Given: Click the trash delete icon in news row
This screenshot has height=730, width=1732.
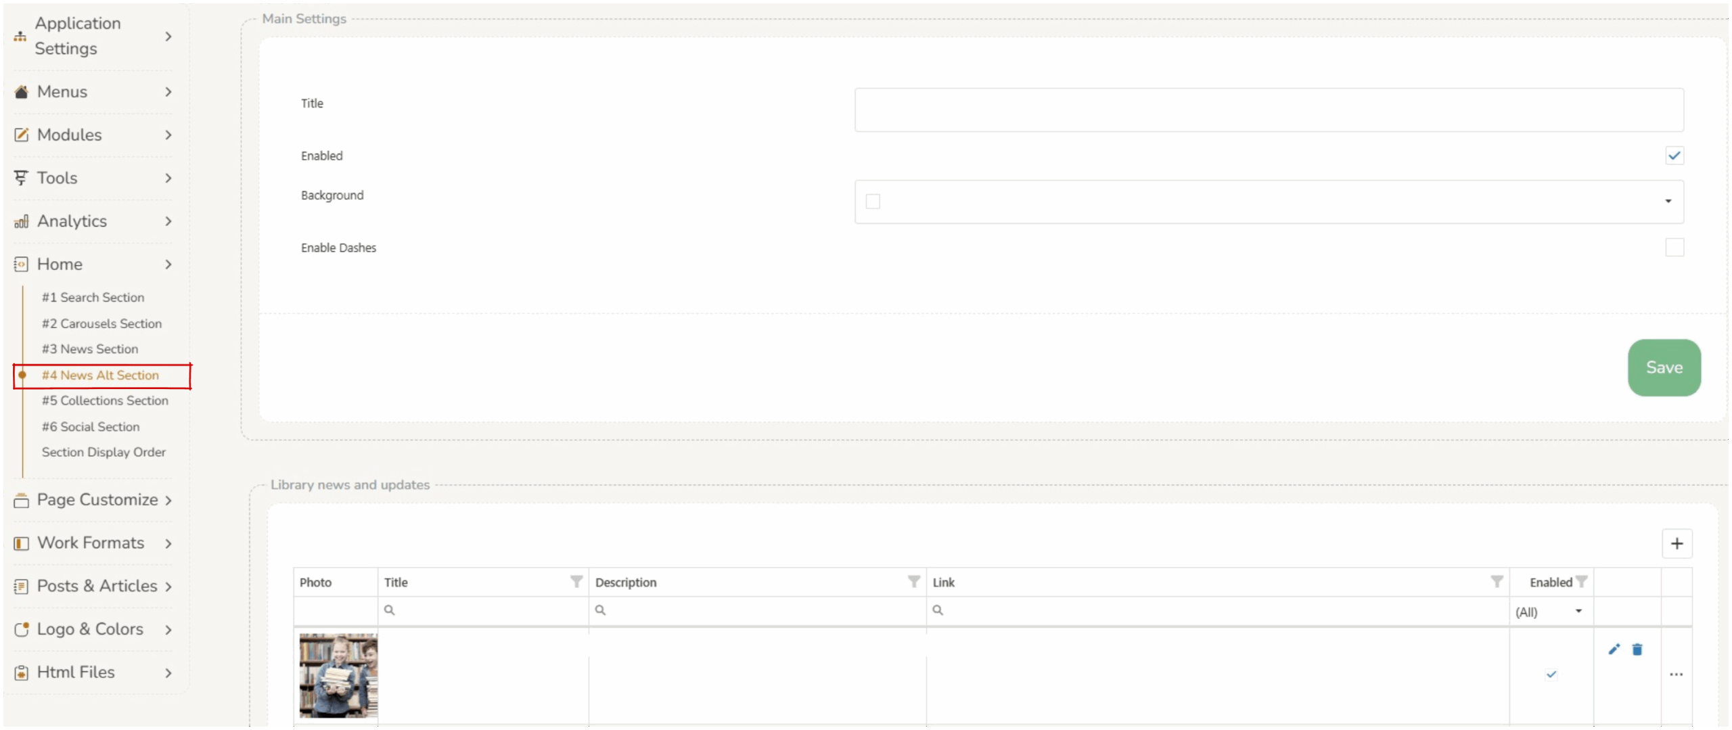Looking at the screenshot, I should (x=1637, y=649).
